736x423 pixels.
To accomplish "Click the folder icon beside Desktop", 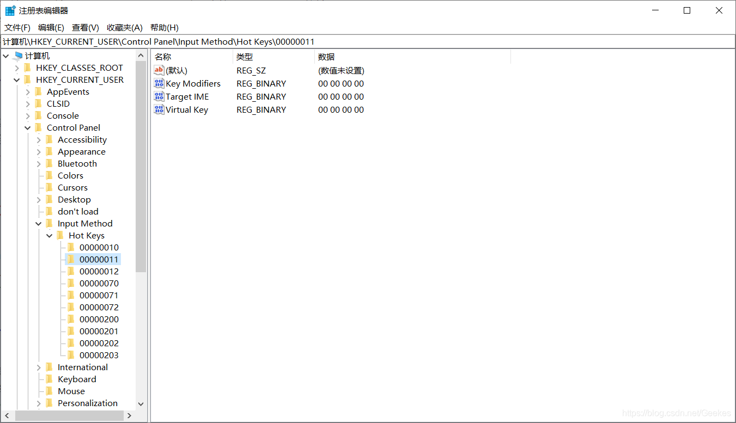I will coord(49,199).
